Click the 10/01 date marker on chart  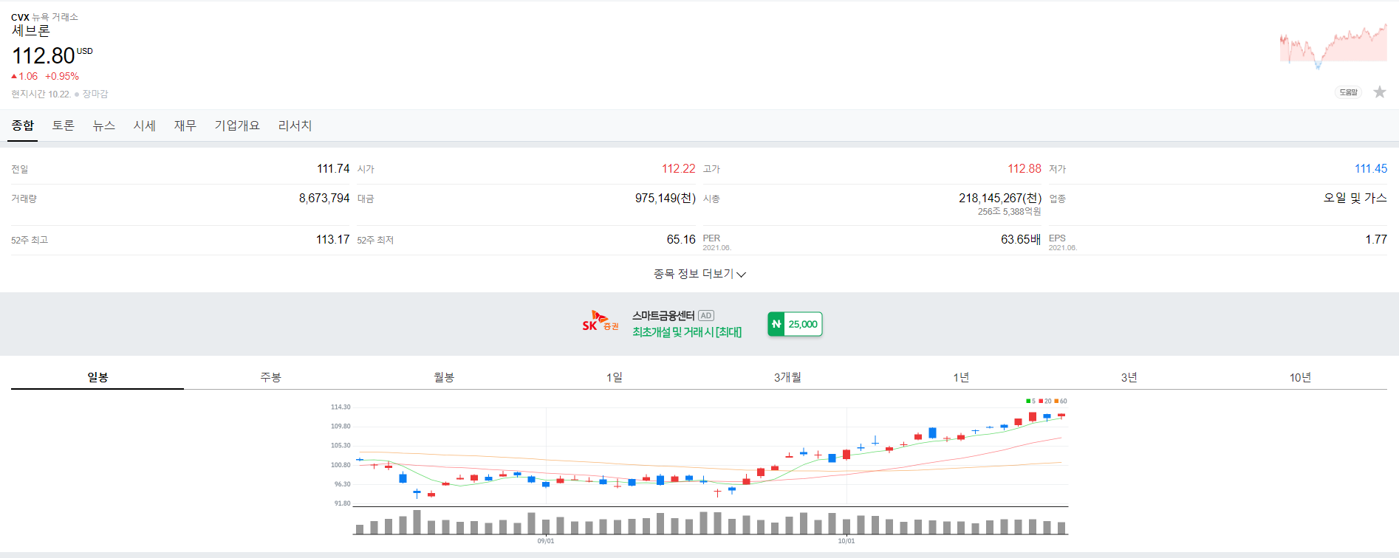tap(846, 541)
